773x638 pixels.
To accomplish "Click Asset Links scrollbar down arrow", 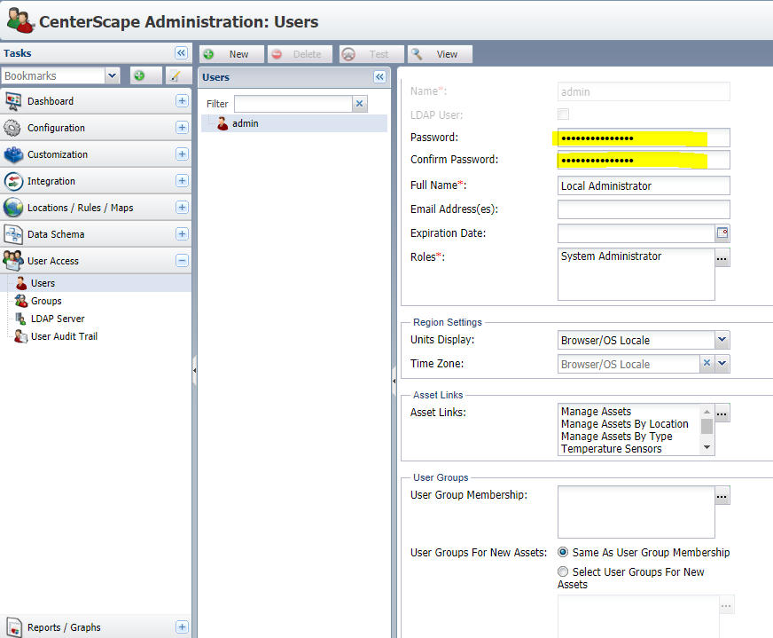I will click(x=707, y=447).
